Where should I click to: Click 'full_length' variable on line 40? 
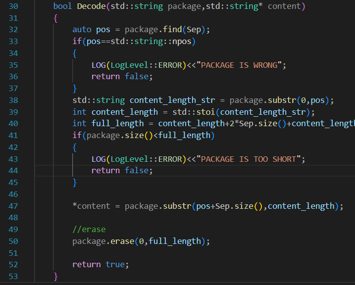point(117,124)
